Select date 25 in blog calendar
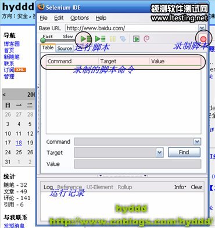This screenshot has height=228, width=215. [19, 153]
